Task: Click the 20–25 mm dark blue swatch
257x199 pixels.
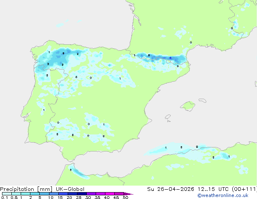Action: point(72,194)
